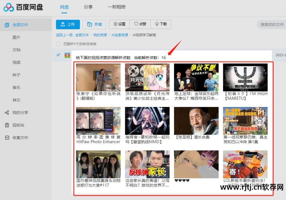
Task: Click the AI视频学习教程 breadcrumb text
Action: click(x=144, y=35)
